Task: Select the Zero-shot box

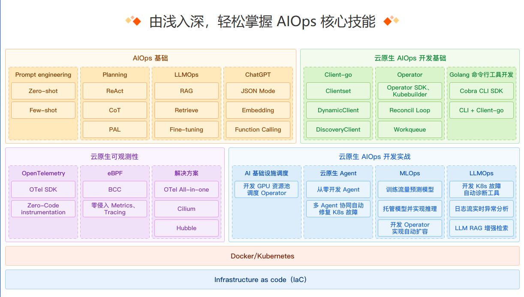Action: click(x=43, y=91)
